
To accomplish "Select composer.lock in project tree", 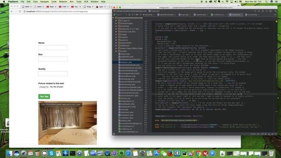I will click(x=127, y=118).
